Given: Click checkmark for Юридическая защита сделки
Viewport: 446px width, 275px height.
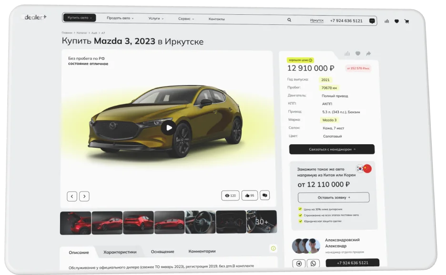Looking at the screenshot, I should point(300,221).
